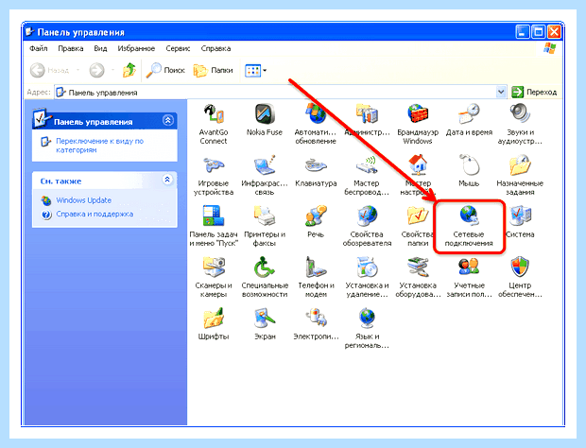
Task: Open the Речь applet
Action: [316, 222]
